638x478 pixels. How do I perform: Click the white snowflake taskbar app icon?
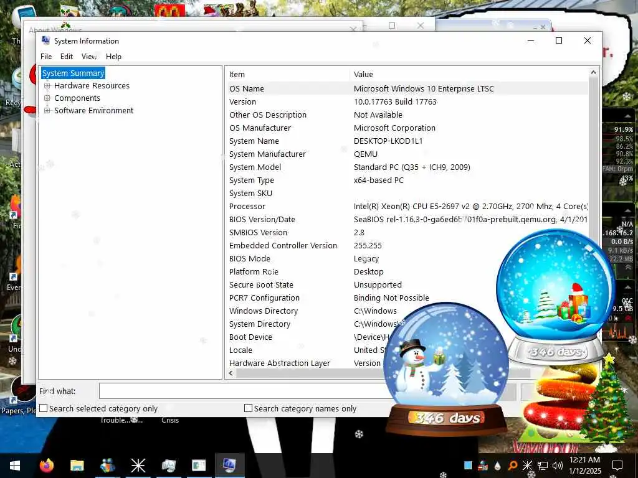point(138,466)
